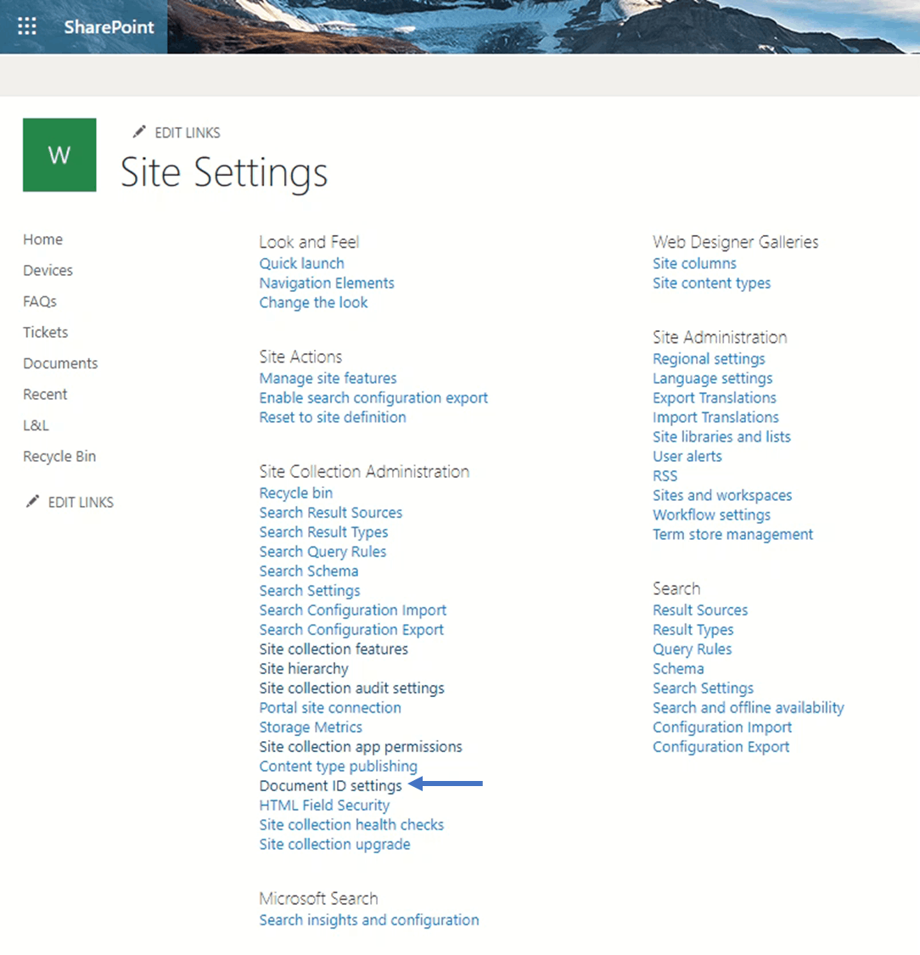The width and height of the screenshot is (920, 955).
Task: Run Site collection health checks
Action: (x=351, y=824)
